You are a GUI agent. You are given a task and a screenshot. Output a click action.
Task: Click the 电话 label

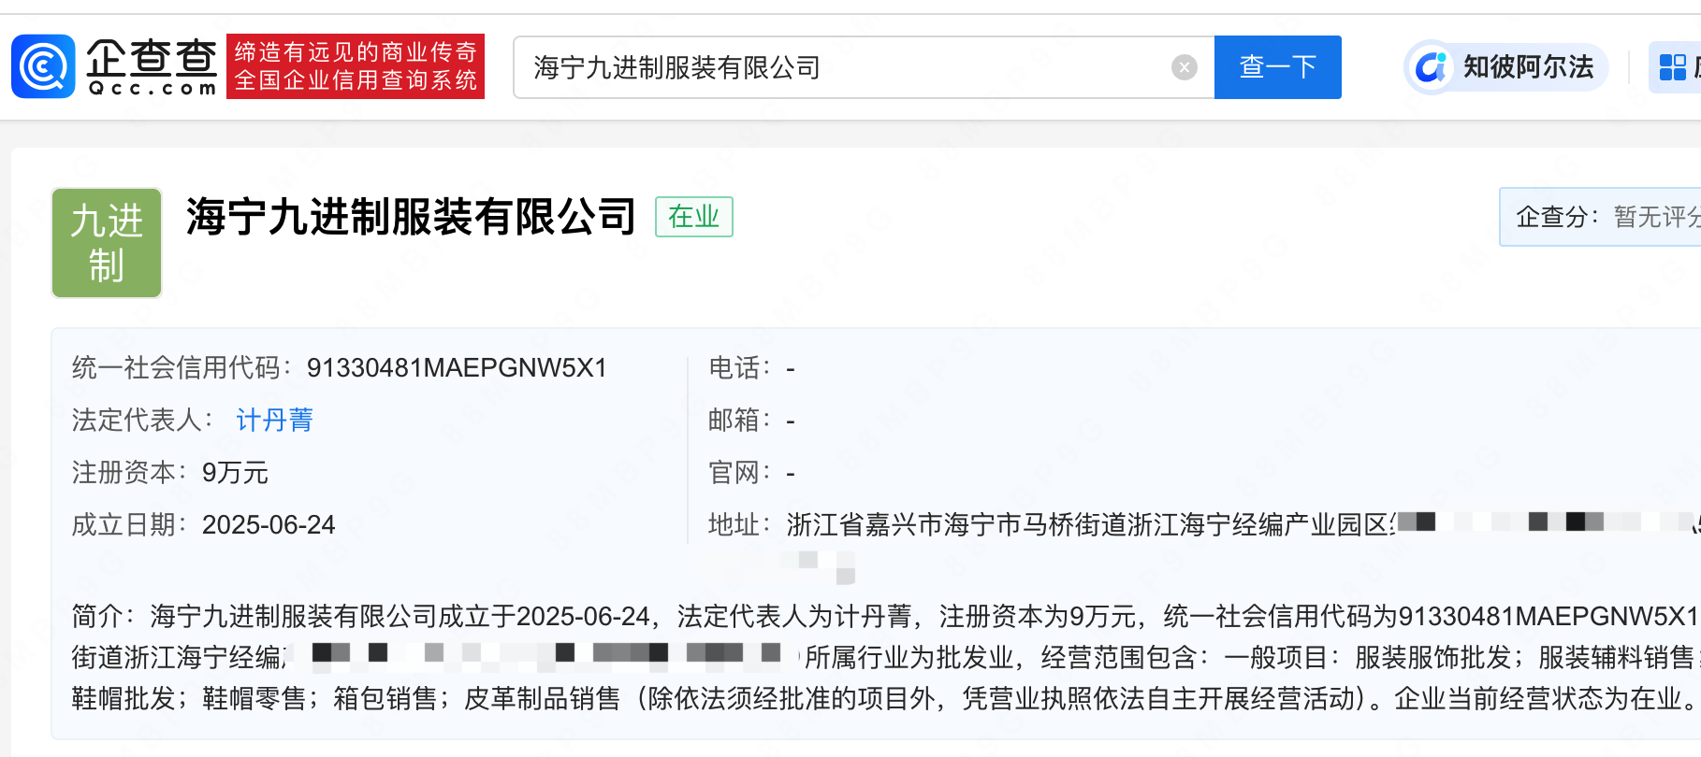(738, 368)
